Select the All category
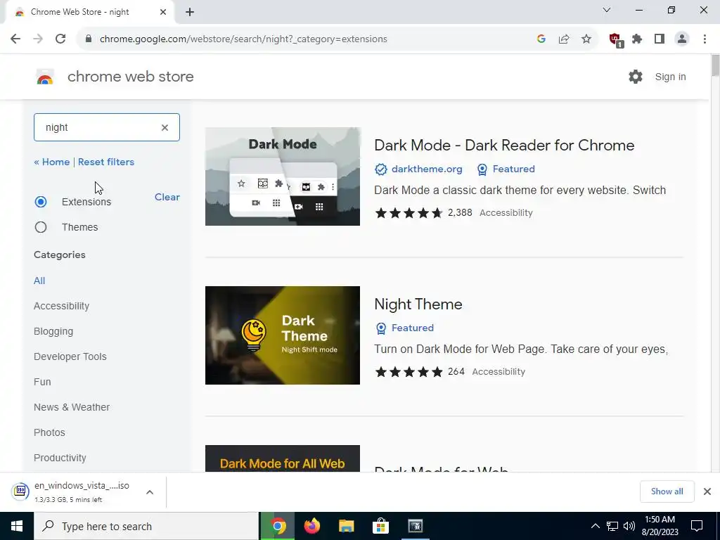This screenshot has height=540, width=720. [x=39, y=281]
